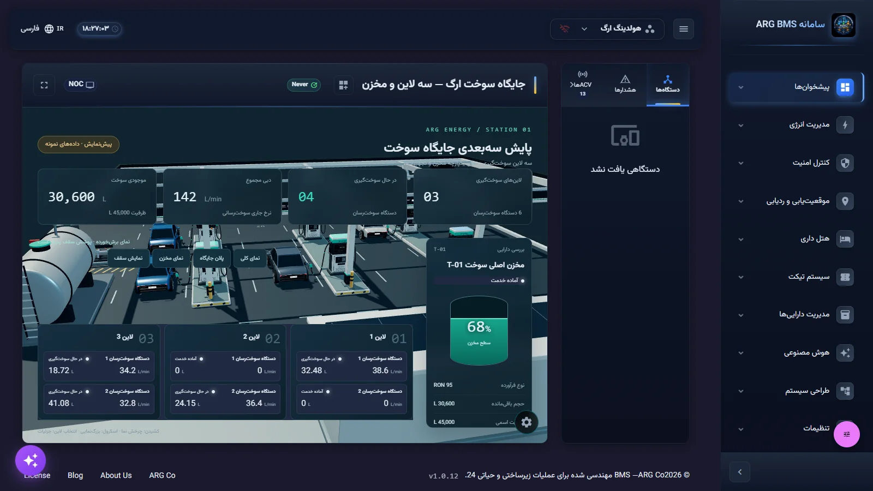Screen dimensions: 873x491
Task: Select Station plan view (پلان جایگاه)
Action: coord(212,258)
